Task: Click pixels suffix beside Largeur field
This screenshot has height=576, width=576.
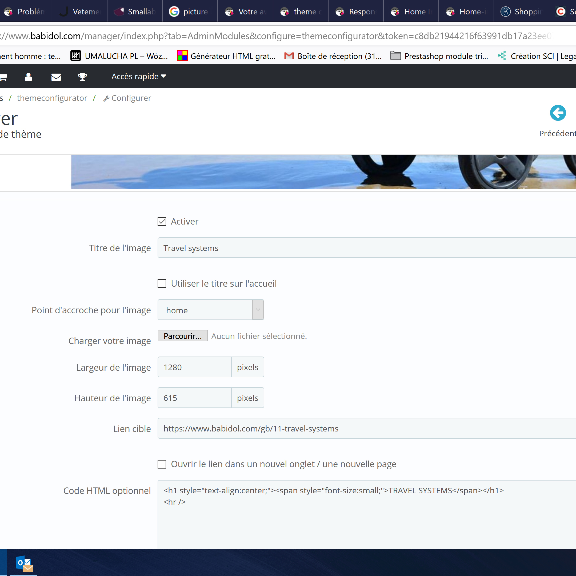Action: 248,367
